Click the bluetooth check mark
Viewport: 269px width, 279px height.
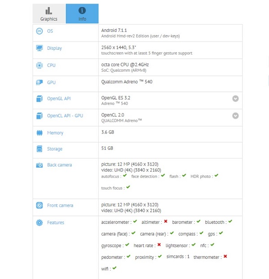(230, 221)
